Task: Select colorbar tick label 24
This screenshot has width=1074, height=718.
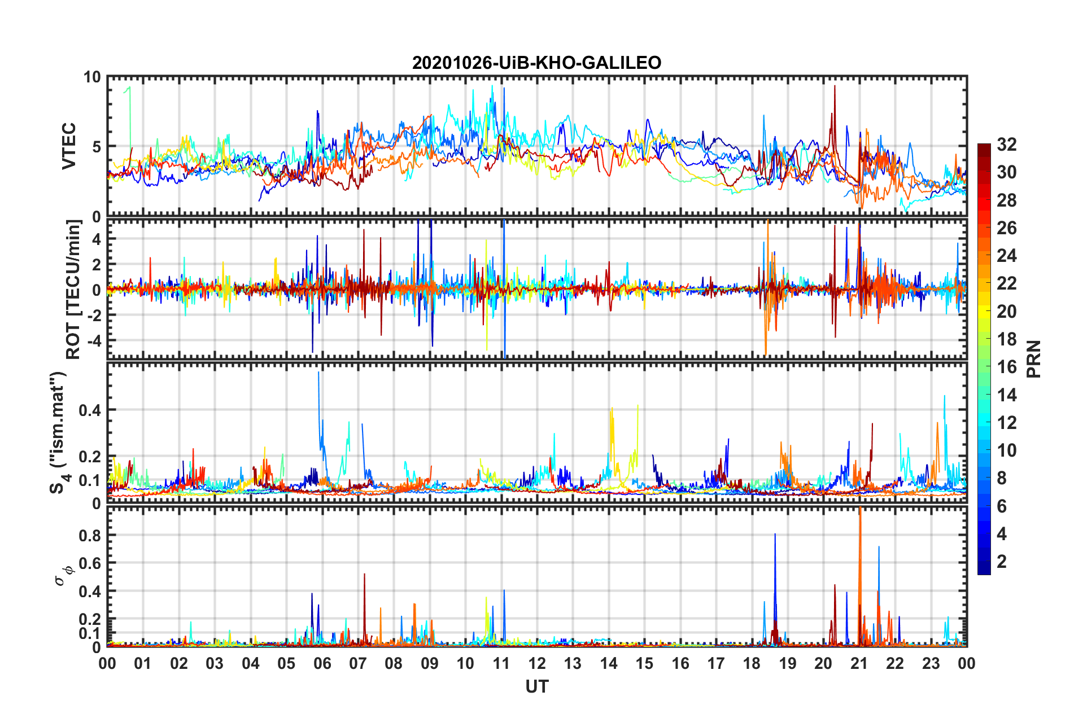Action: coord(1006,256)
